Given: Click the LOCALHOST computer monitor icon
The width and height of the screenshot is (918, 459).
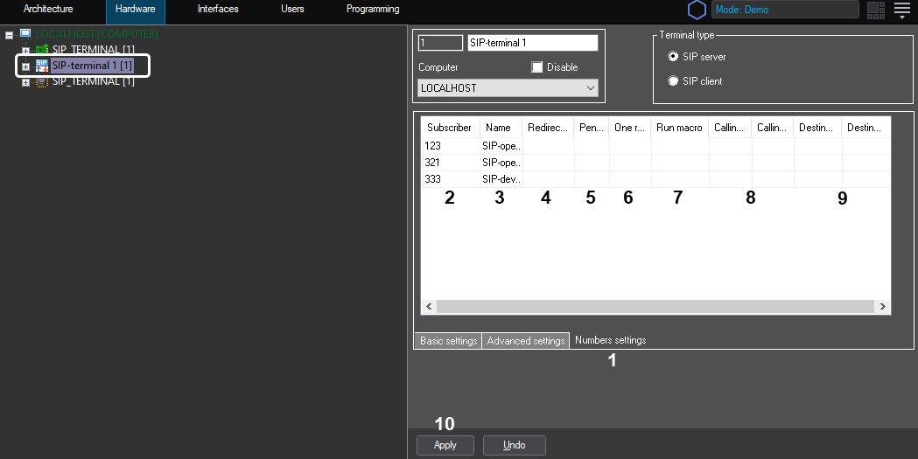Looking at the screenshot, I should 25,33.
